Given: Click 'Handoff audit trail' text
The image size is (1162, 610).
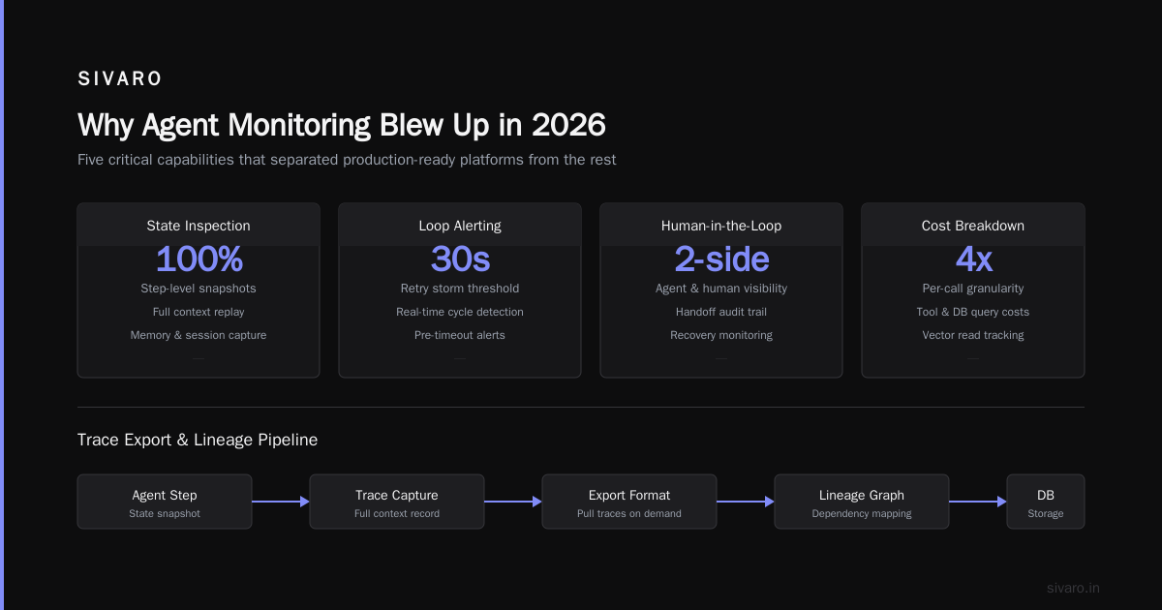Looking at the screenshot, I should (x=721, y=312).
